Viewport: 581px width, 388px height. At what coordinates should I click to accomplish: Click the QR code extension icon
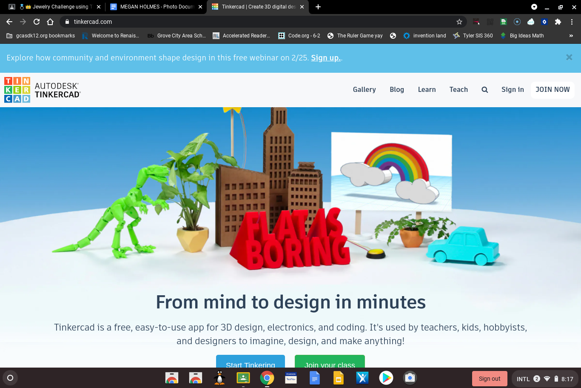coord(490,22)
